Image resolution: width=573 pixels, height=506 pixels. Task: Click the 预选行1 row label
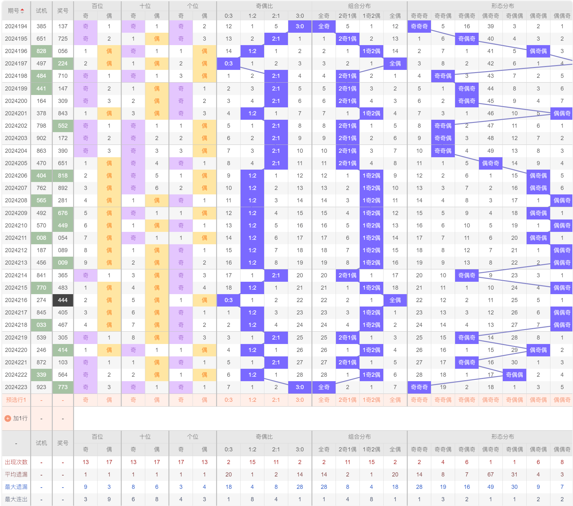[16, 400]
